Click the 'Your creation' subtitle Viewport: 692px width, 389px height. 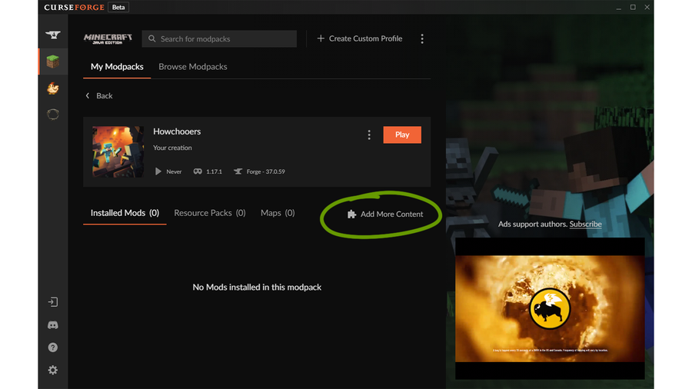click(x=172, y=148)
